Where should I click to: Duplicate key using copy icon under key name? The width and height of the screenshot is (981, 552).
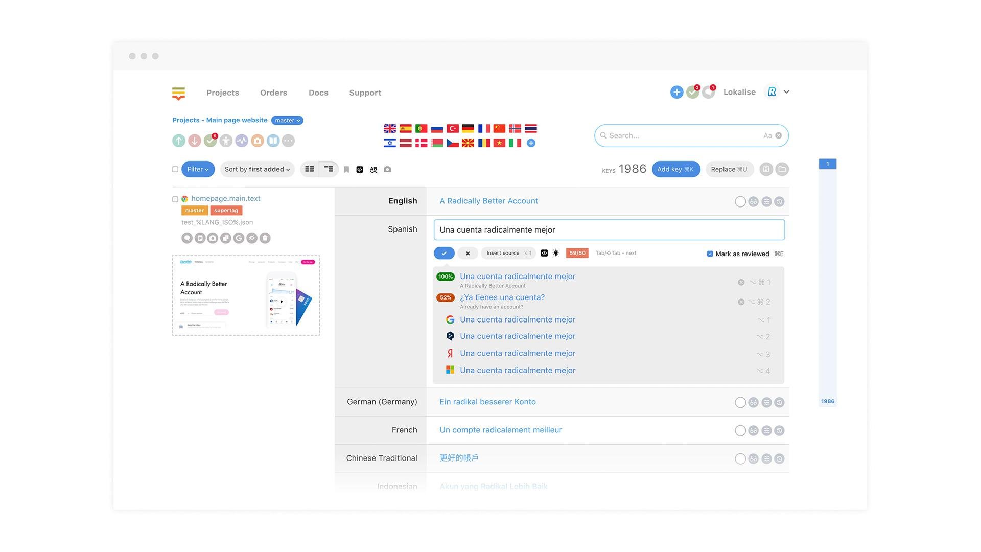point(226,238)
